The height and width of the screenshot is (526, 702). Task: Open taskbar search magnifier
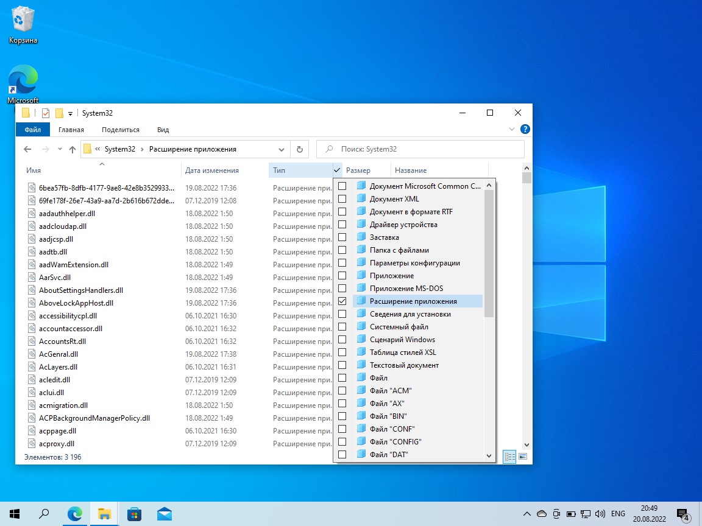44,514
